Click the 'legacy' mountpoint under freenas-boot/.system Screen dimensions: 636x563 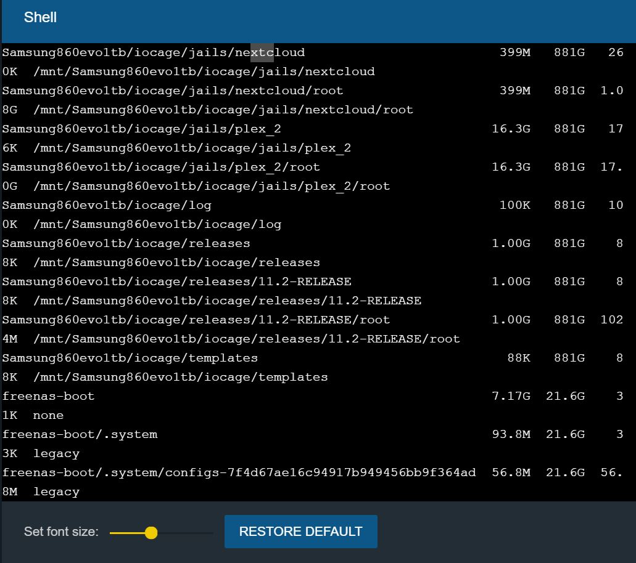(x=56, y=453)
